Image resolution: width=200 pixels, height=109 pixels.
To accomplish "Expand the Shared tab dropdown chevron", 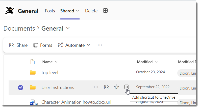I will point(78,11).
